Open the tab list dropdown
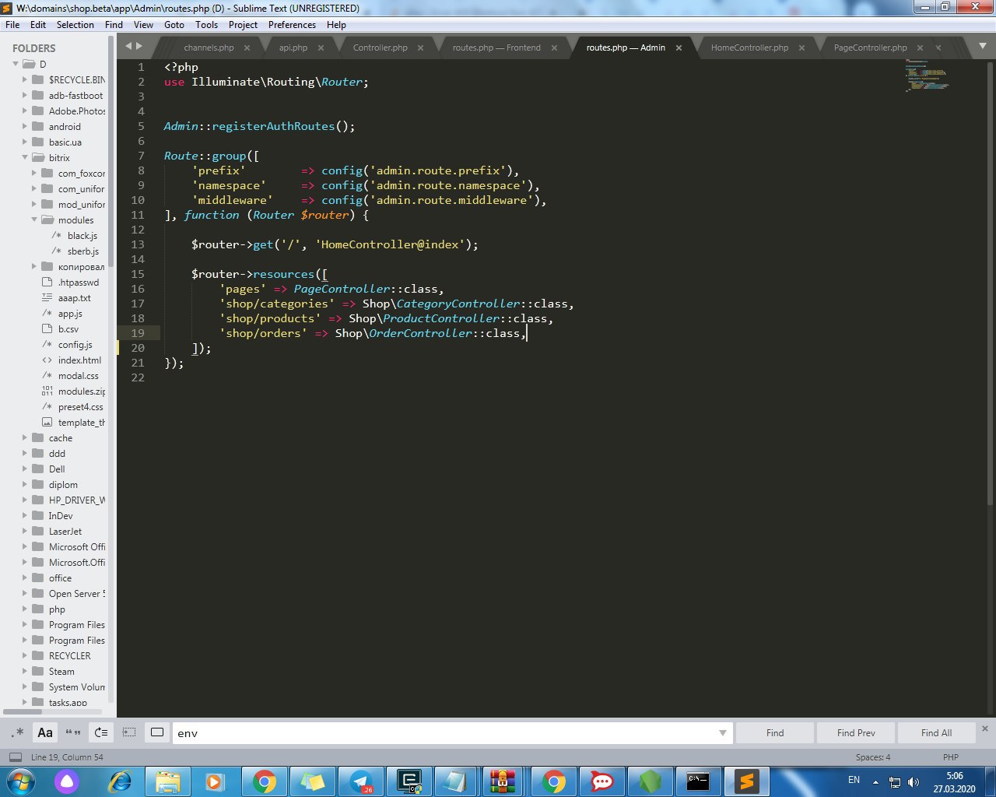Image resolution: width=996 pixels, height=797 pixels. (x=983, y=47)
